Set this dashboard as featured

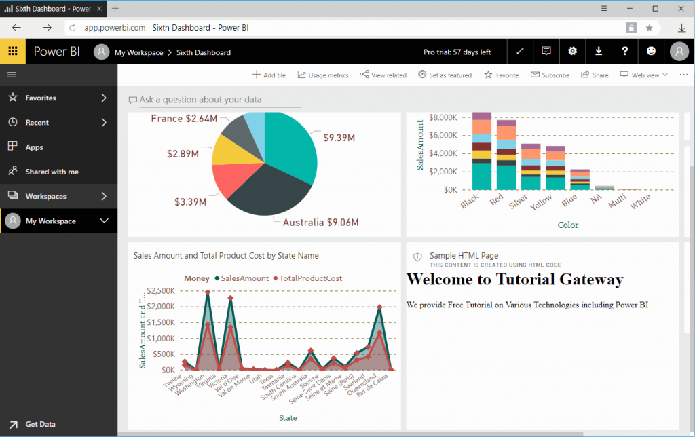[445, 75]
